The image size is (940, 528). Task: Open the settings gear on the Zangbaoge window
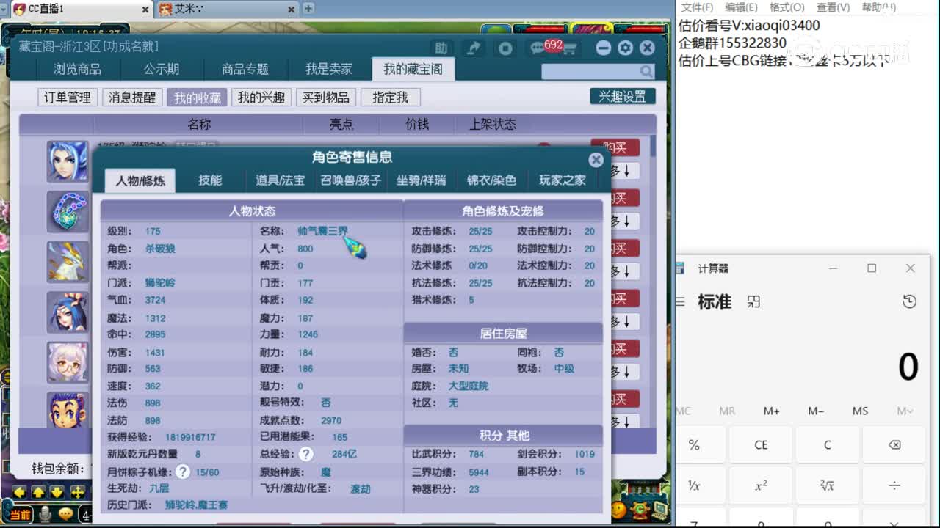pyautogui.click(x=625, y=47)
